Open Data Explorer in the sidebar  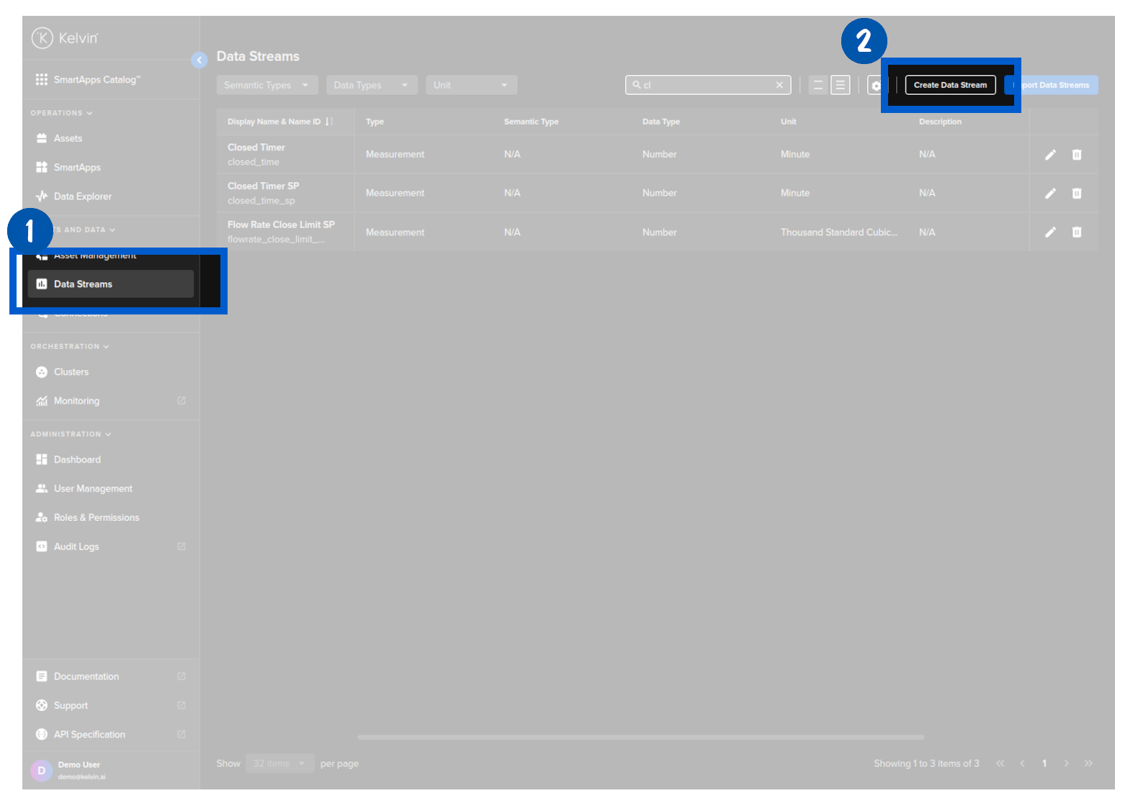(82, 196)
